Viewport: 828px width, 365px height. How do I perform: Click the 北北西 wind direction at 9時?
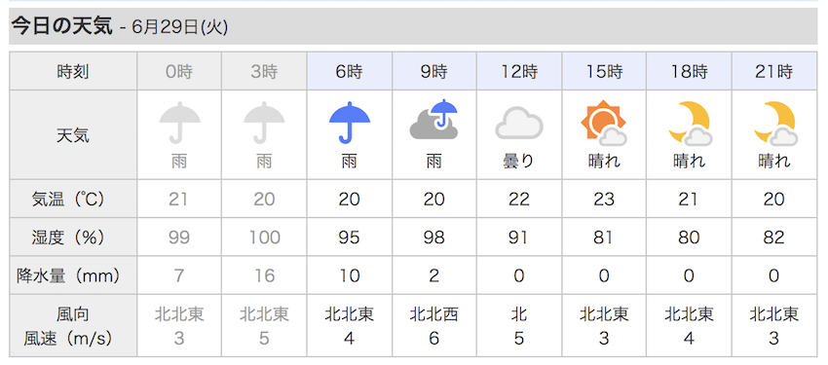point(434,315)
